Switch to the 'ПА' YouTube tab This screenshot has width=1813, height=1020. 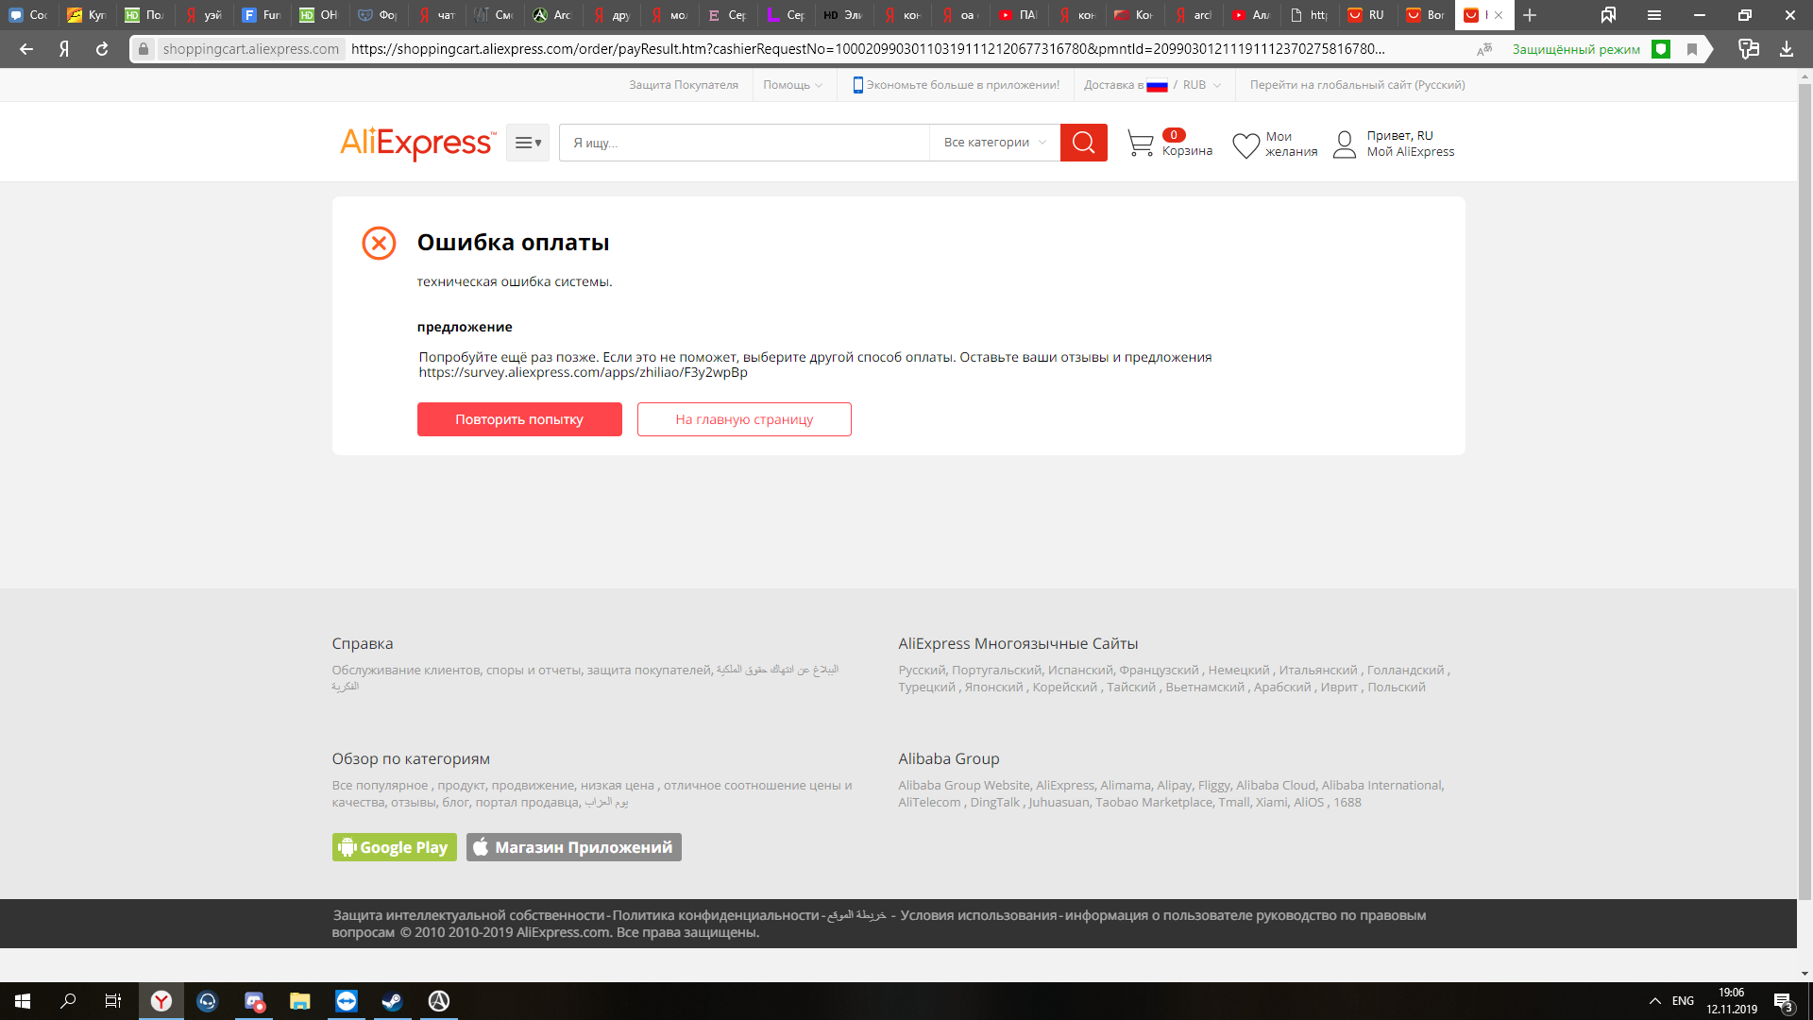pyautogui.click(x=1018, y=15)
